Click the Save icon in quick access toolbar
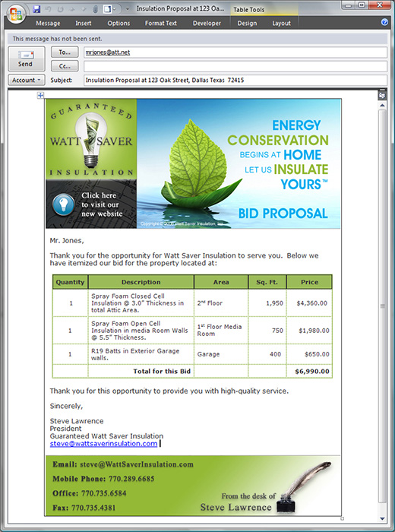 pos(36,9)
